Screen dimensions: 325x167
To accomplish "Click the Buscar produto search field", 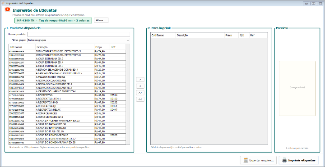I will coord(79,34).
